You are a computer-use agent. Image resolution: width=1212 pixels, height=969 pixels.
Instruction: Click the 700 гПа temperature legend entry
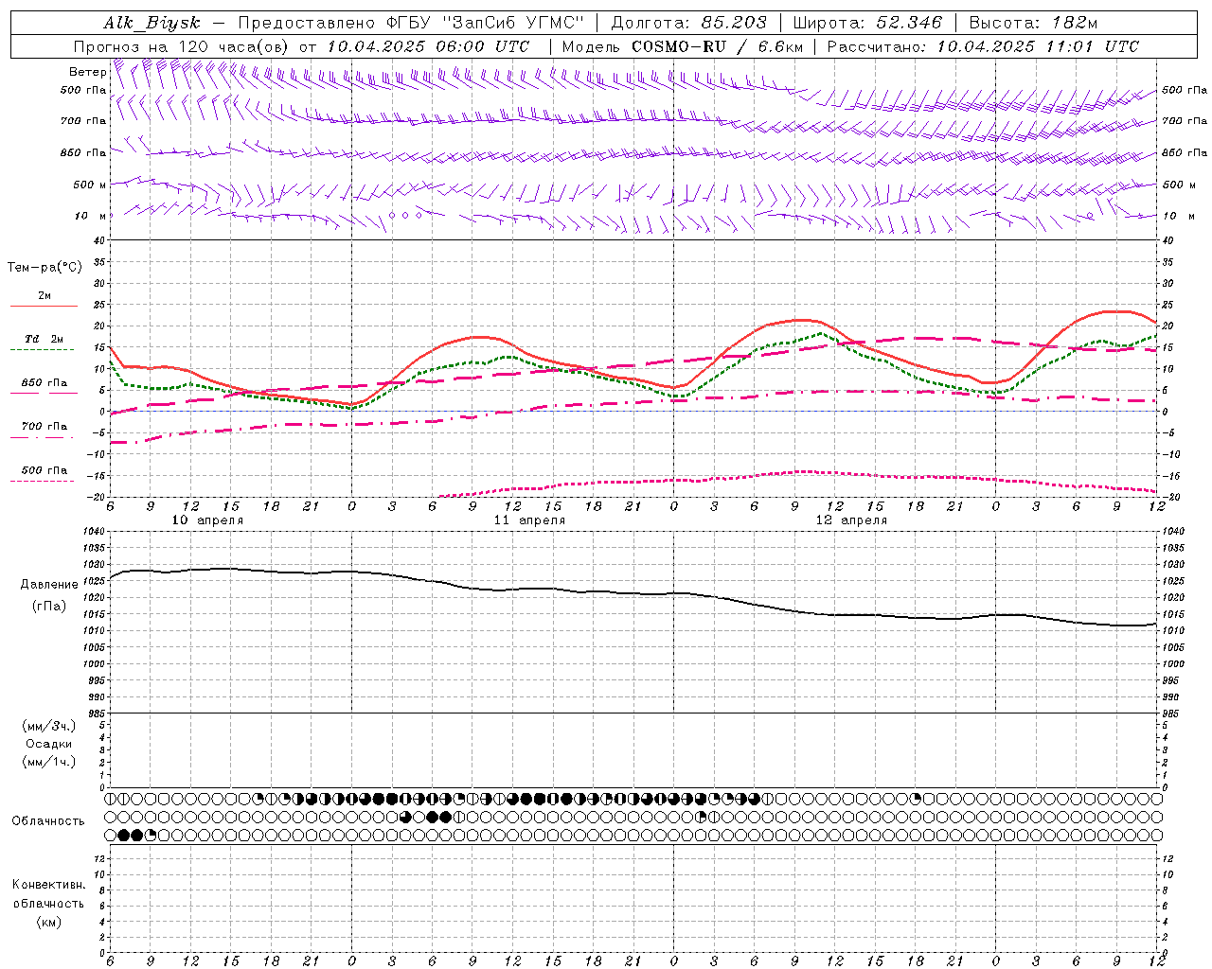pyautogui.click(x=44, y=427)
